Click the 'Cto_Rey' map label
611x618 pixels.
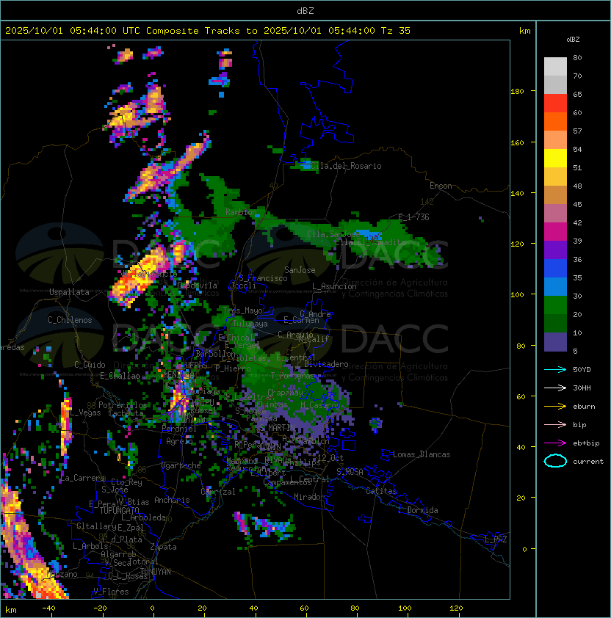(126, 482)
